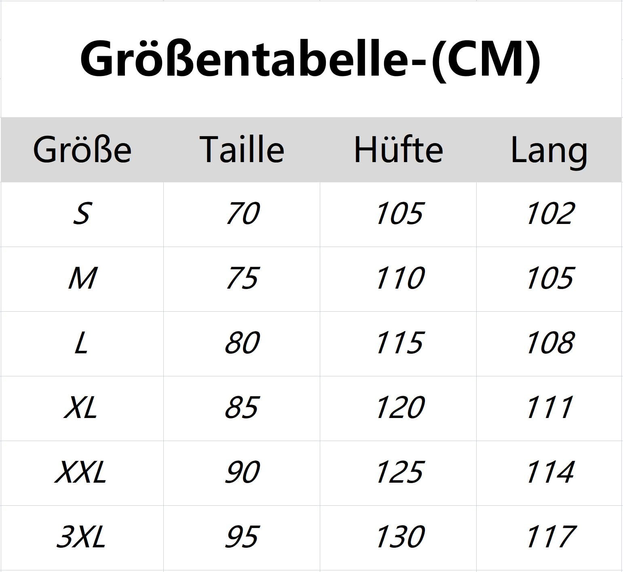This screenshot has height=572, width=623.
Task: Select Hüfte value 130 cell
Action: pos(398,538)
